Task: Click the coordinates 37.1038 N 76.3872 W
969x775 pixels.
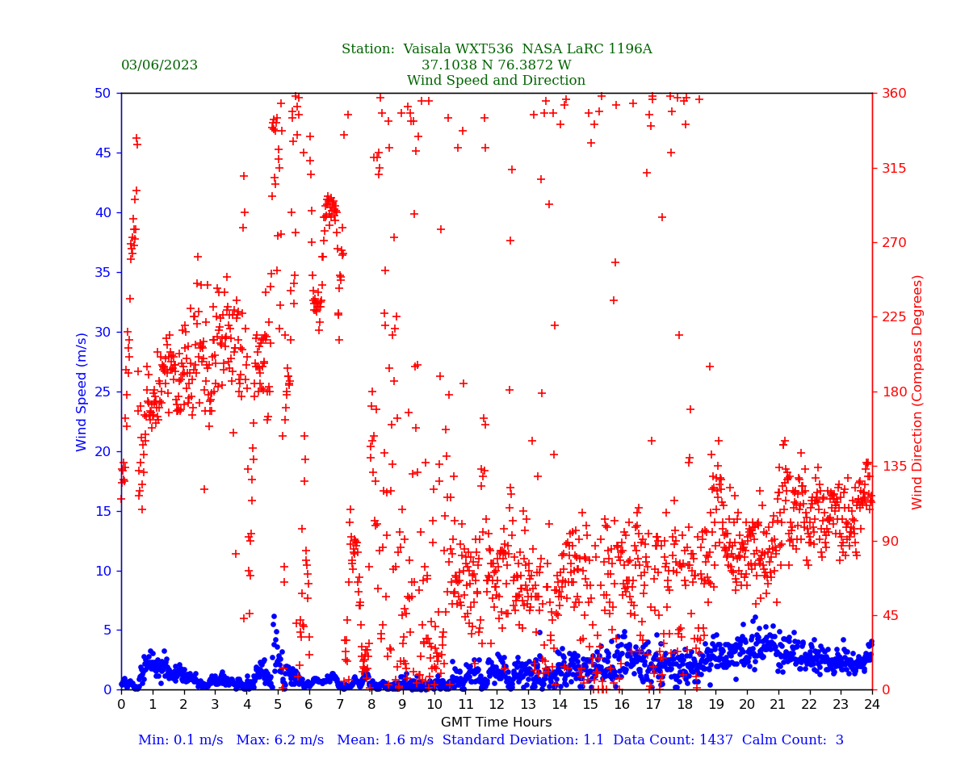Action: [x=496, y=65]
